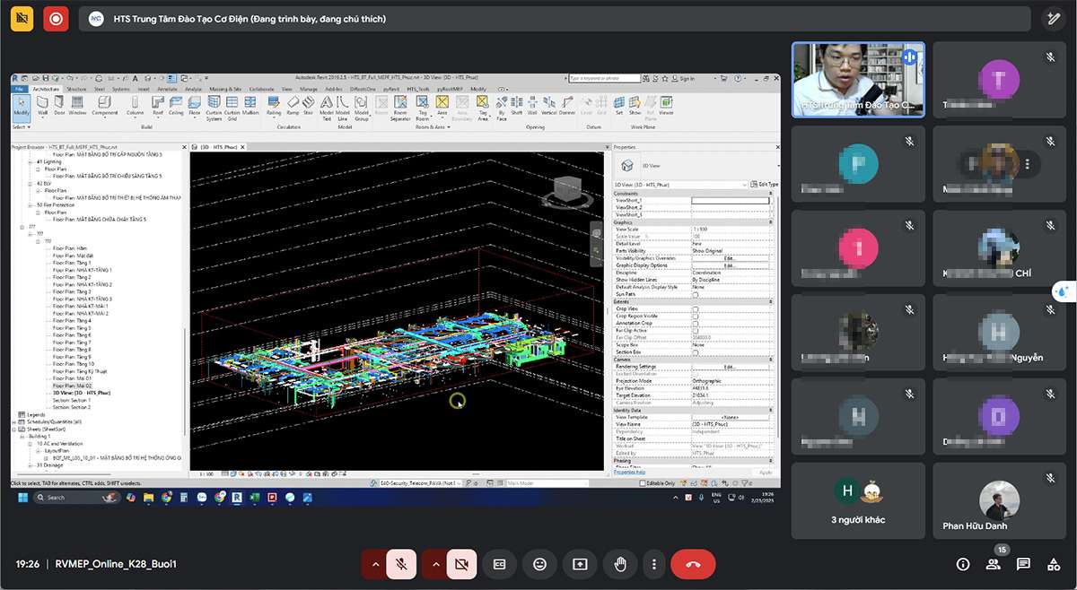Viewport: 1077px width, 590px height.
Task: Open the meeting chat panel
Action: pyautogui.click(x=1023, y=564)
